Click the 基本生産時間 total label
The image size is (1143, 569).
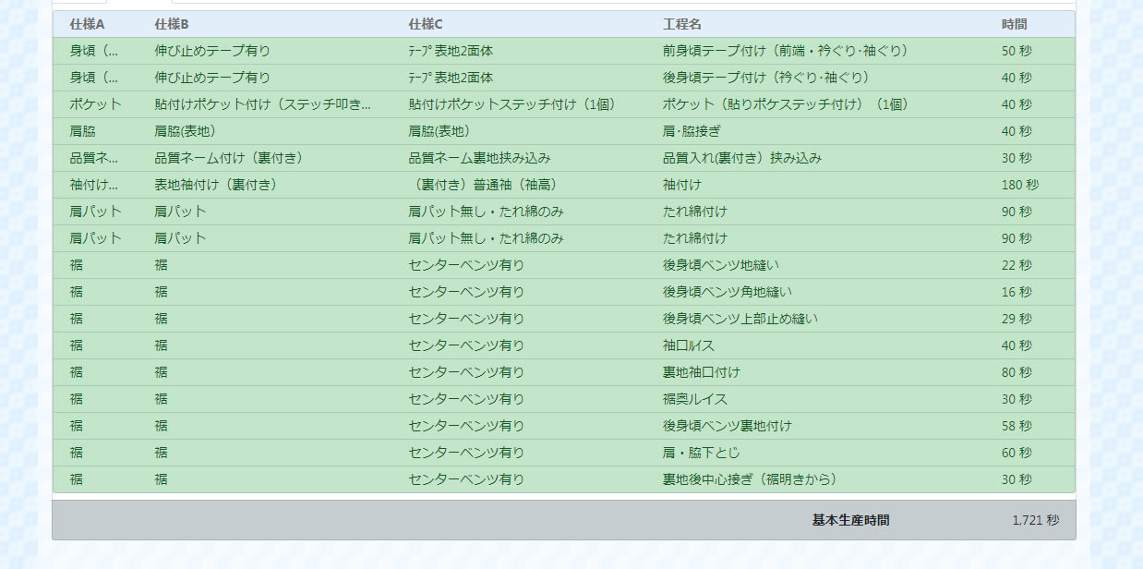click(850, 520)
